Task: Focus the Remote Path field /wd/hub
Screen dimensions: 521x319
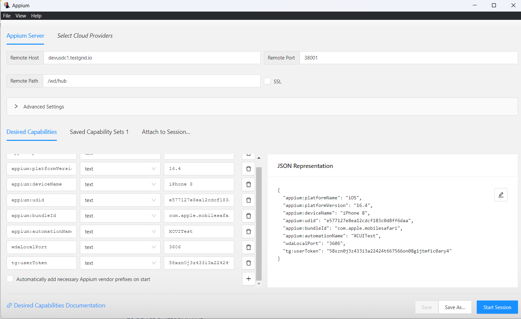Action: click(152, 81)
